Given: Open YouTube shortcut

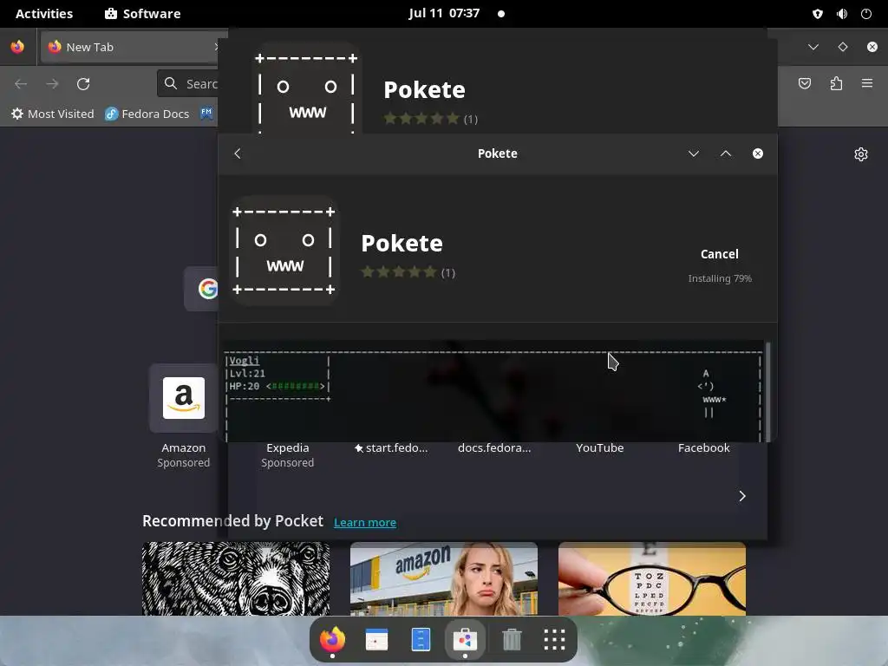Looking at the screenshot, I should 600,447.
